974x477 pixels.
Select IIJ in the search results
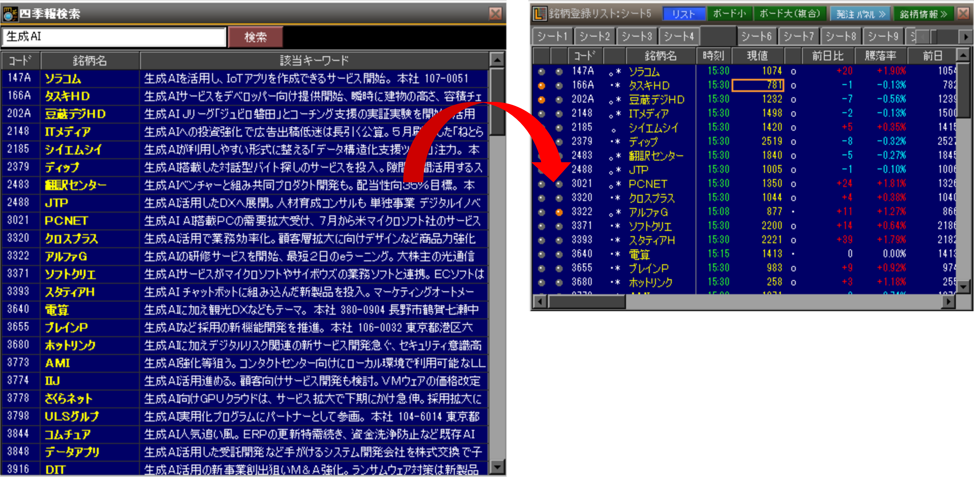52,381
